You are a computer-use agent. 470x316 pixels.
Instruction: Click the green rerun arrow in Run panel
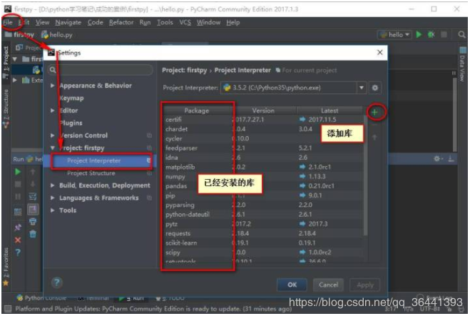click(18, 172)
